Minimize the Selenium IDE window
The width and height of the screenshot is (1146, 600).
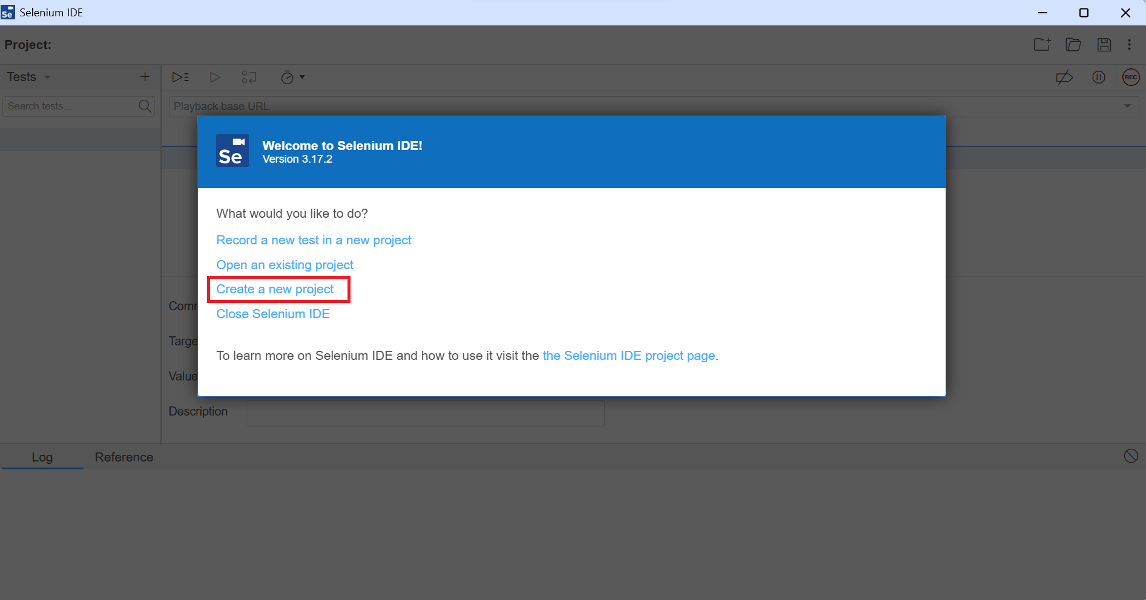click(1042, 13)
